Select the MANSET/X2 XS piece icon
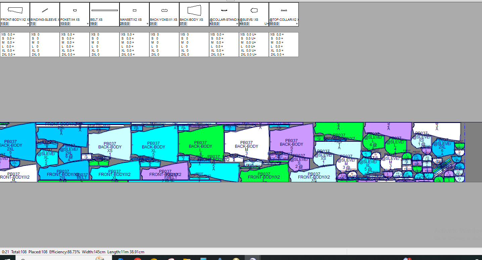 pyautogui.click(x=134, y=10)
